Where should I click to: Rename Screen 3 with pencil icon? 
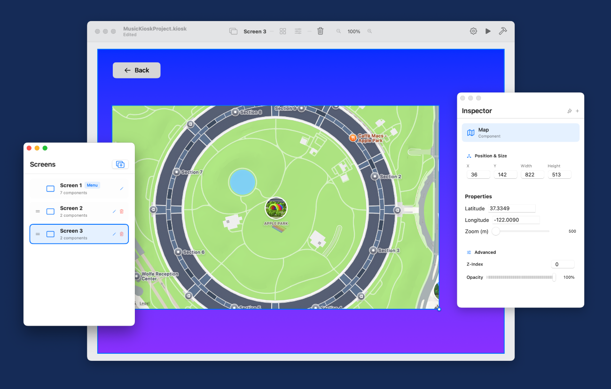click(114, 234)
